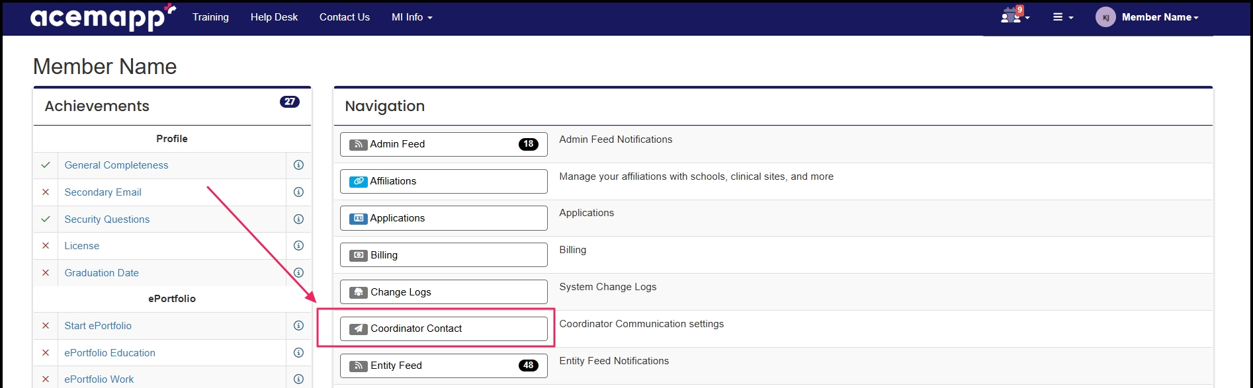
Task: Open General Completeness achievement link
Action: pos(116,165)
